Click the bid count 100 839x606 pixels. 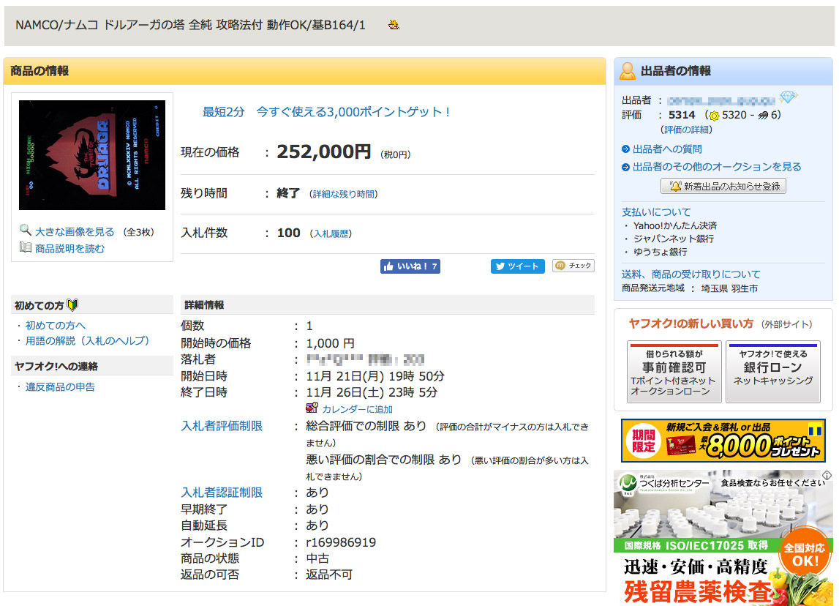point(288,233)
